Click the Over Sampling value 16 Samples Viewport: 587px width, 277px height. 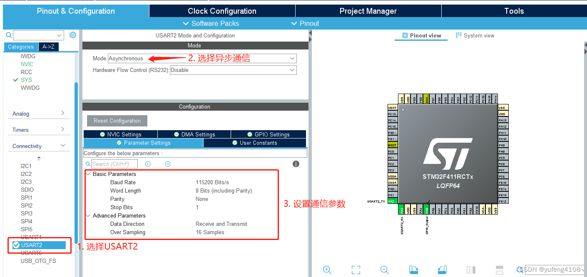tap(210, 232)
